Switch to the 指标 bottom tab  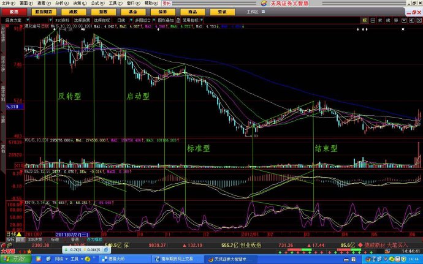tap(10, 239)
